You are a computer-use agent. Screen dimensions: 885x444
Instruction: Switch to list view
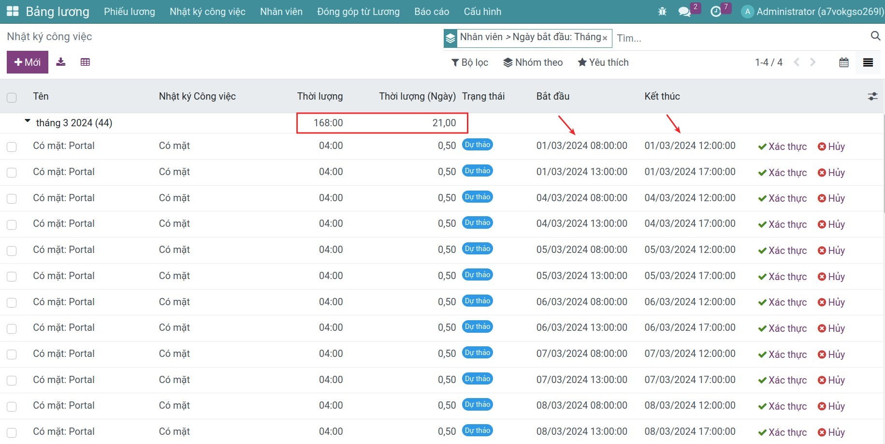pos(868,62)
